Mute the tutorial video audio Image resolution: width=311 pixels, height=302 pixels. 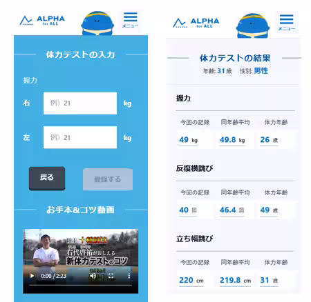tap(93, 276)
